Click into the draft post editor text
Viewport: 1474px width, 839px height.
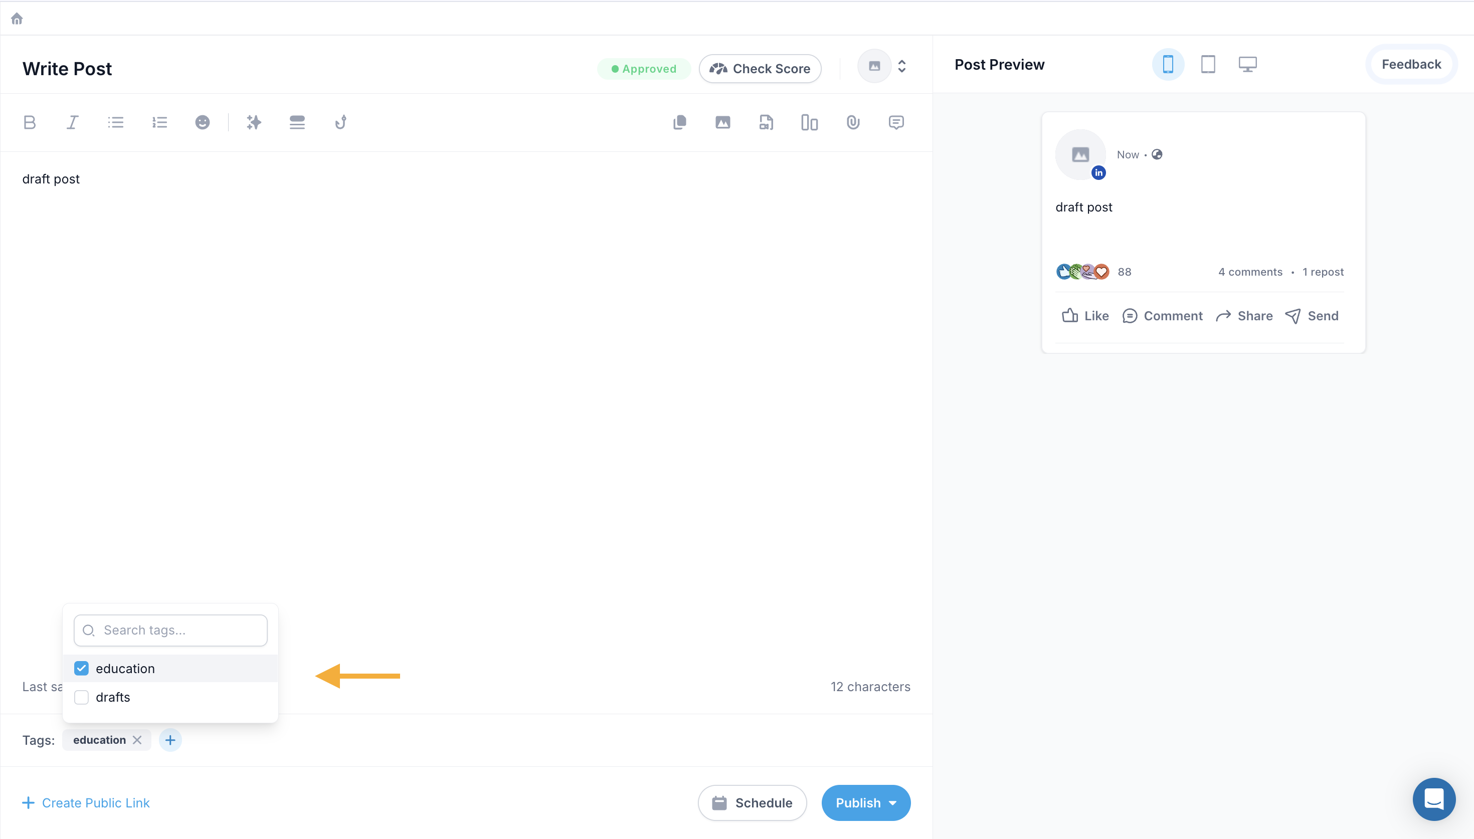tap(51, 179)
